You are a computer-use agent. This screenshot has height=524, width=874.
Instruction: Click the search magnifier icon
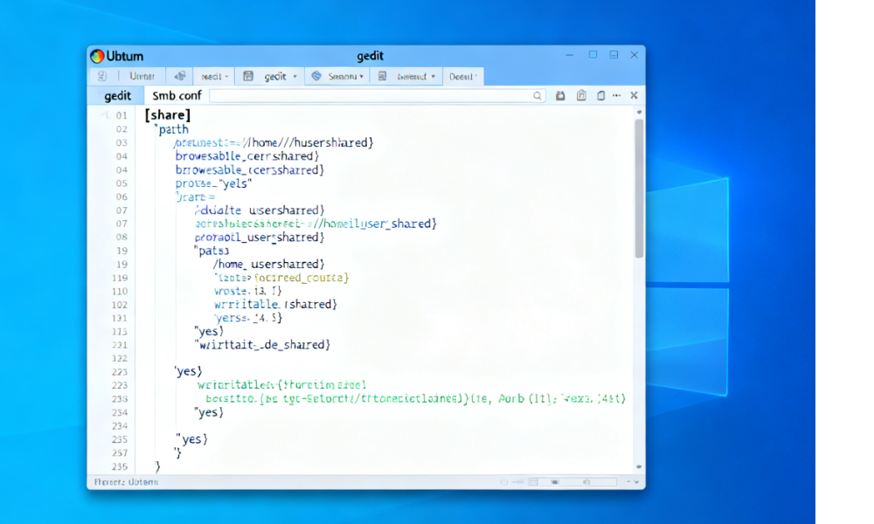point(538,96)
